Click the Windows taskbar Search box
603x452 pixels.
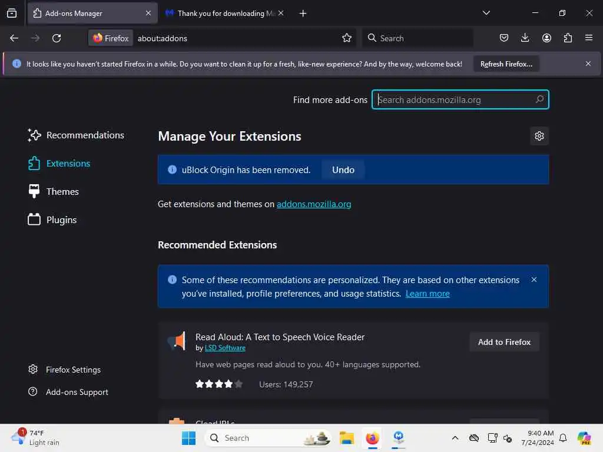point(268,438)
